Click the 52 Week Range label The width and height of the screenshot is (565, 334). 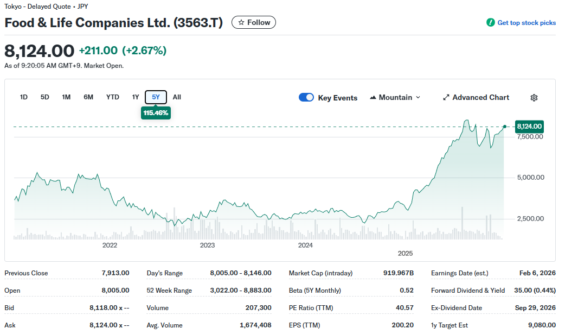169,291
